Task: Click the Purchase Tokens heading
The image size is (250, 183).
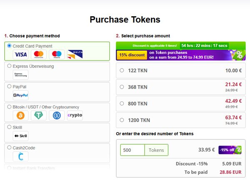Action: 125,20
